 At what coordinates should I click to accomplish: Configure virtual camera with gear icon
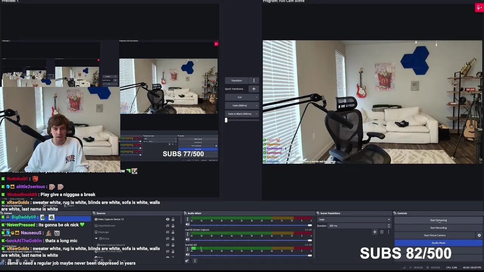(479, 235)
